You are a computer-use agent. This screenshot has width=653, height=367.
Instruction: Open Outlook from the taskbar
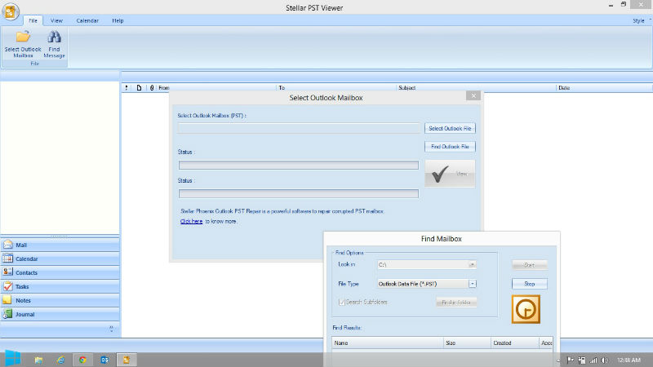(104, 360)
